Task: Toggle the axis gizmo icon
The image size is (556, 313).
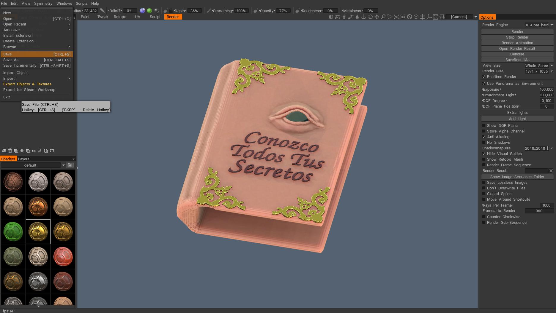Action: (429, 17)
